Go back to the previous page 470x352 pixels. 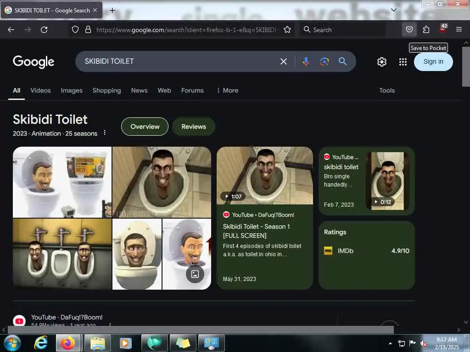[x=11, y=30]
